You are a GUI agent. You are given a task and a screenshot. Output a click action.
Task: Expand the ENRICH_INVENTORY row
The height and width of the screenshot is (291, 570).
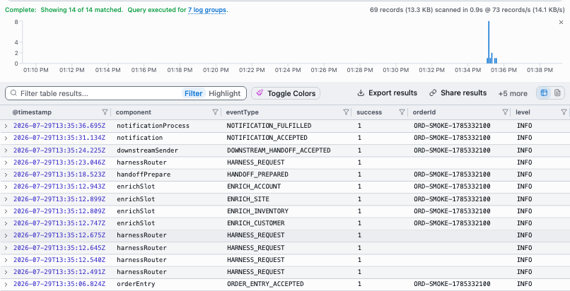tap(6, 210)
